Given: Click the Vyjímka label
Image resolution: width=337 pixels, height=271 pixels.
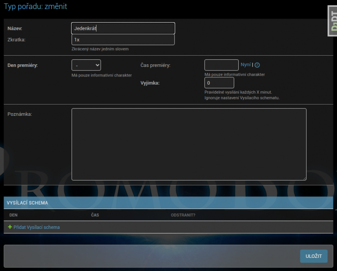Looking at the screenshot, I should pos(150,83).
